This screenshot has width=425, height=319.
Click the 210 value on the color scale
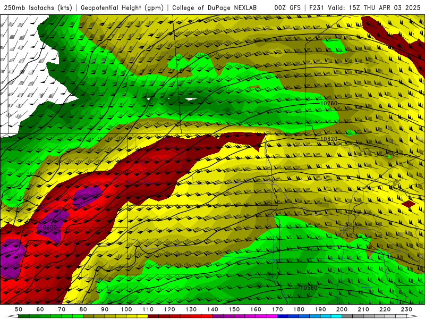(363, 309)
